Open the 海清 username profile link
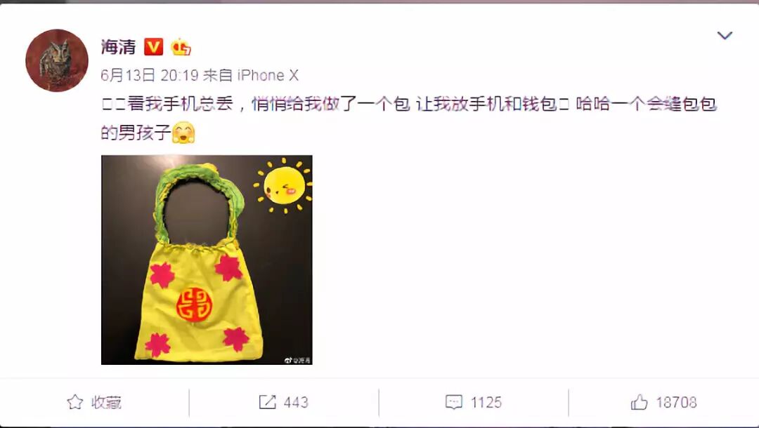 (118, 47)
